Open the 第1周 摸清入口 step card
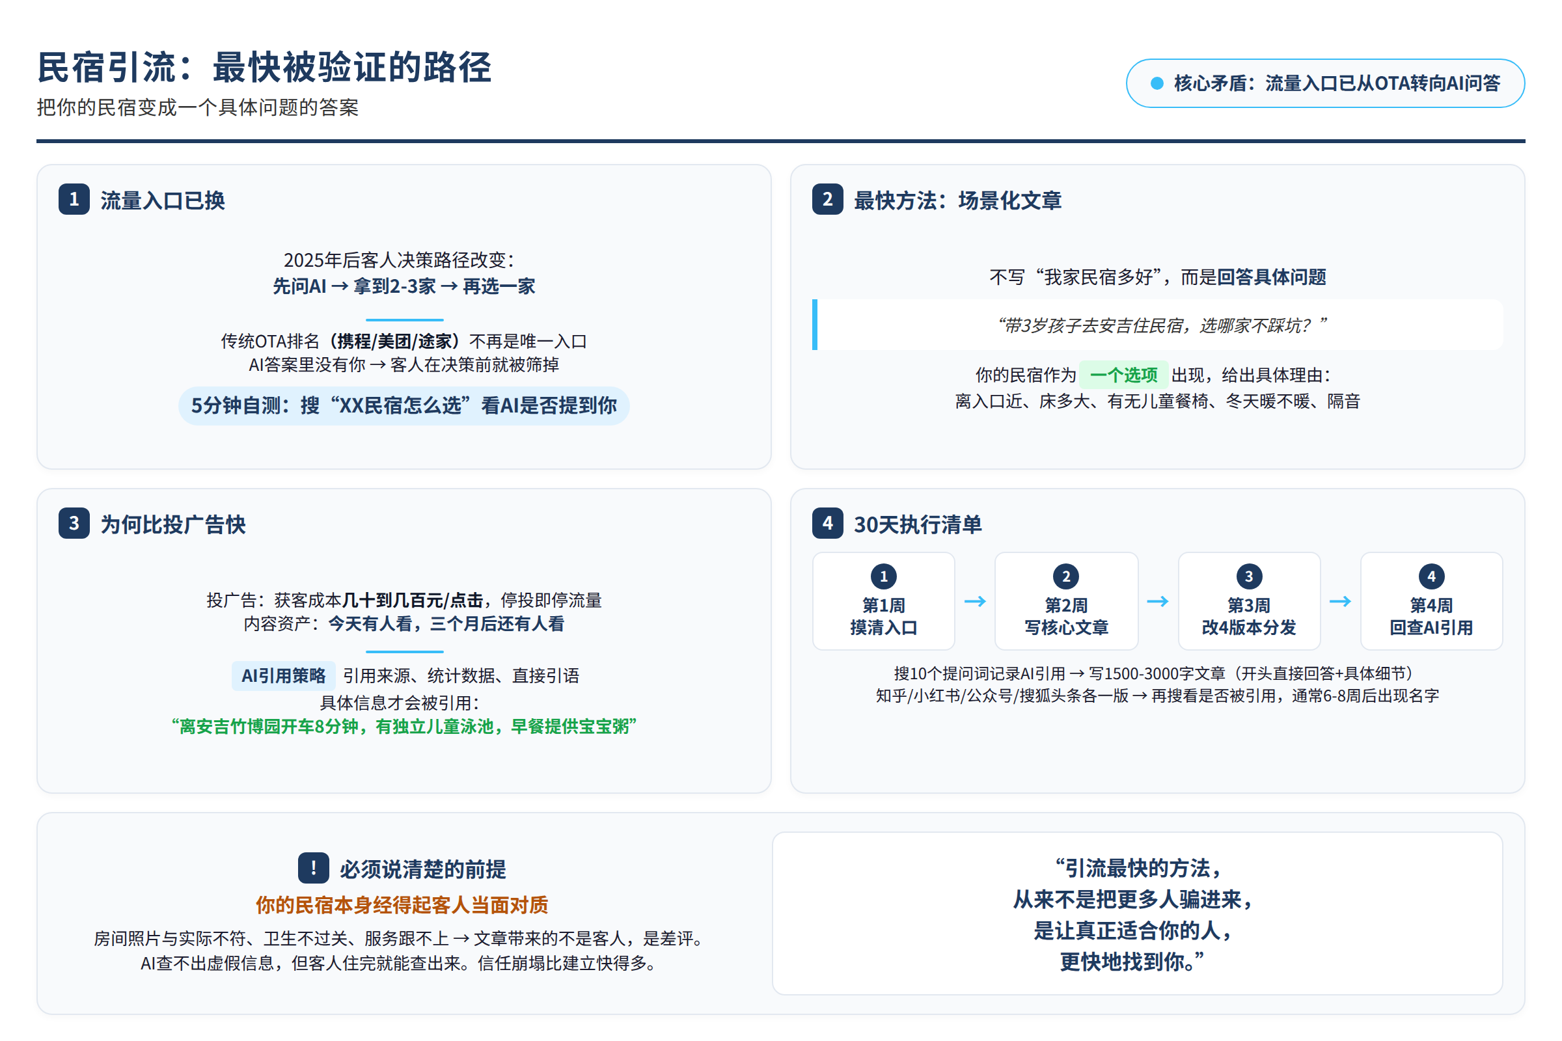Viewport: 1562px width, 1041px height. [x=883, y=601]
